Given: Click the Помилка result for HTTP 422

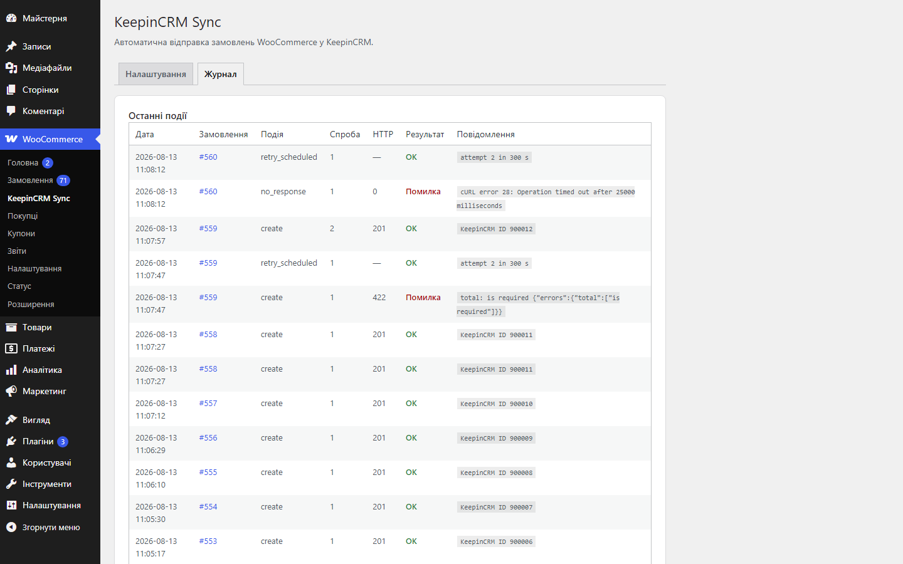Looking at the screenshot, I should click(x=423, y=298).
